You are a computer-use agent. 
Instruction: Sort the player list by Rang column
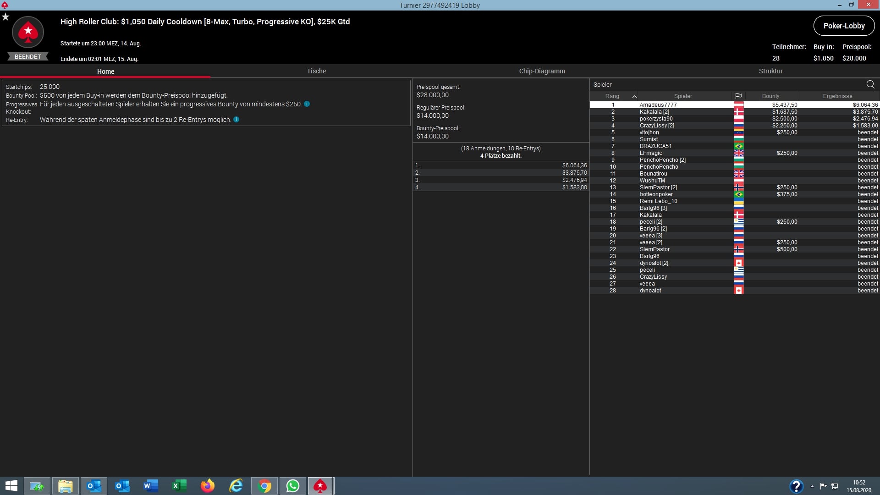pos(612,96)
